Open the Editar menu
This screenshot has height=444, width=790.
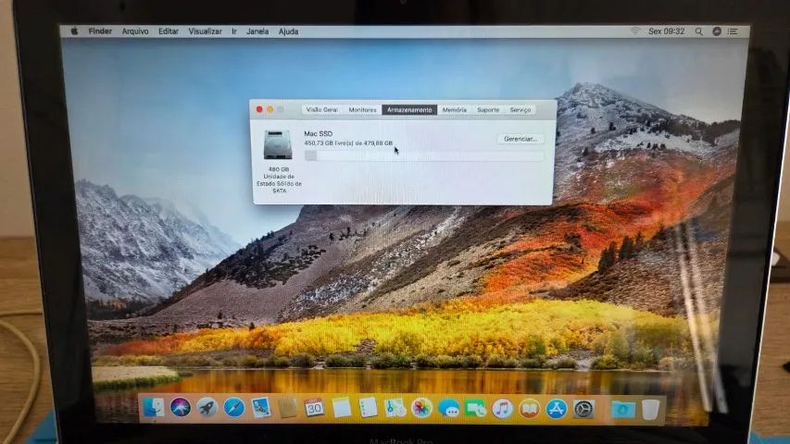[169, 31]
